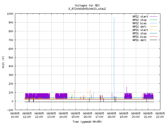Click the purple data block between 11:00 and 13:00
Viewport: 165px width, 124px height.
pyautogui.click(x=37, y=96)
